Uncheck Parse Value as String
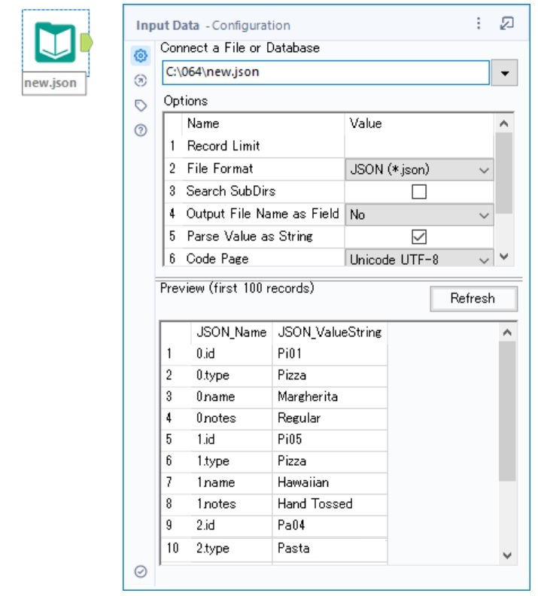 418,237
